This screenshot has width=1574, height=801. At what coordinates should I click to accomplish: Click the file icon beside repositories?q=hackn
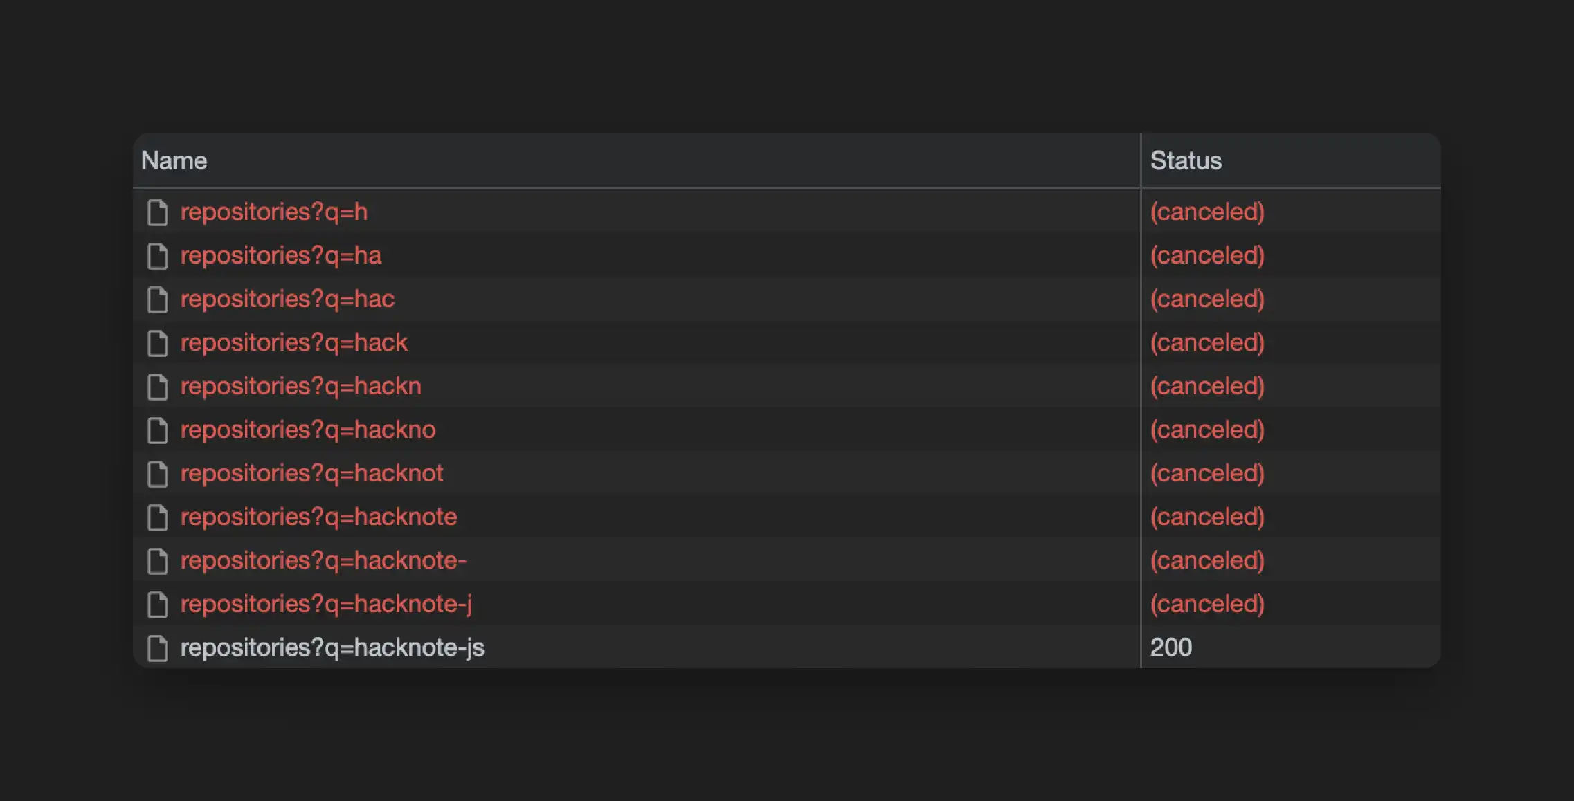pyautogui.click(x=158, y=387)
